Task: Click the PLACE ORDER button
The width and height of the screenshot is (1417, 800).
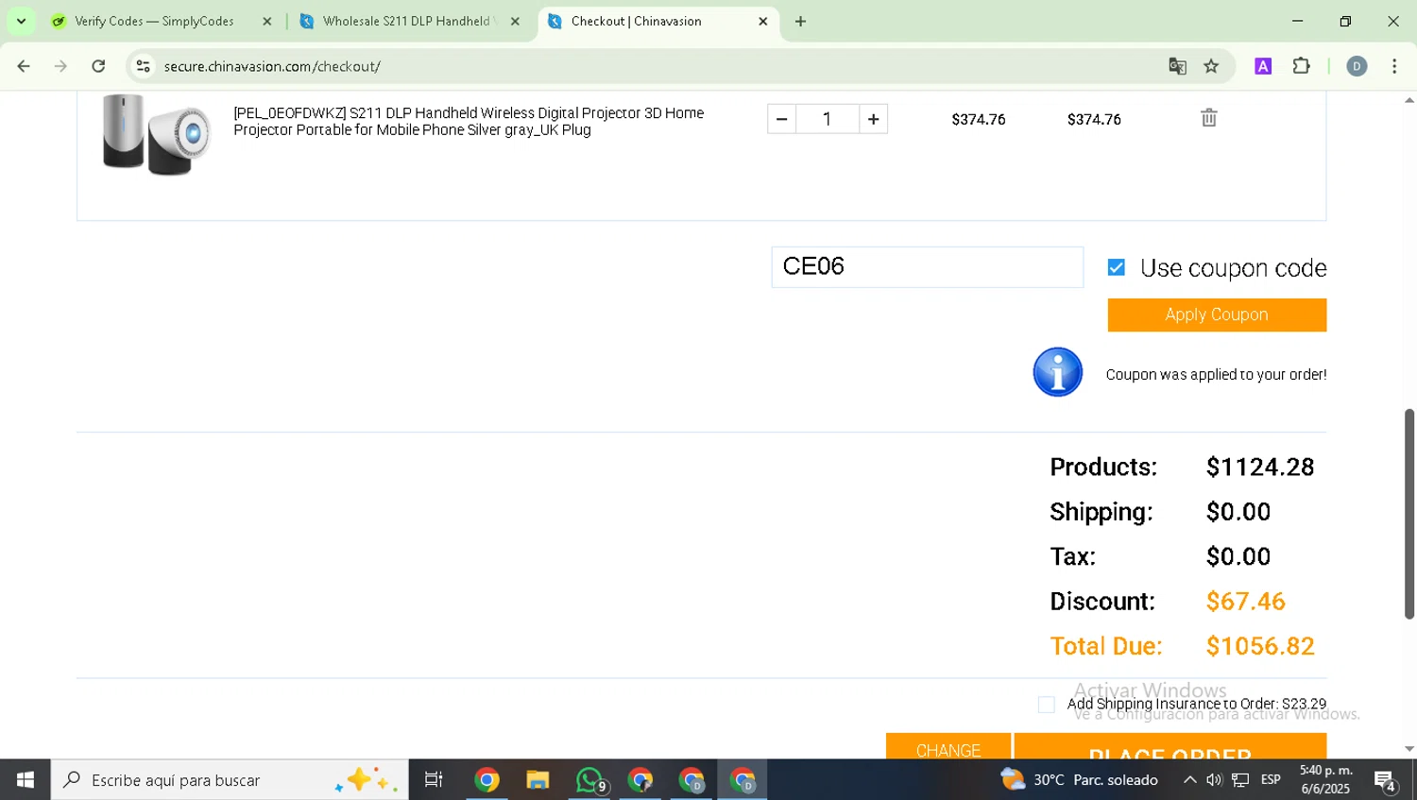Action: (x=1169, y=746)
